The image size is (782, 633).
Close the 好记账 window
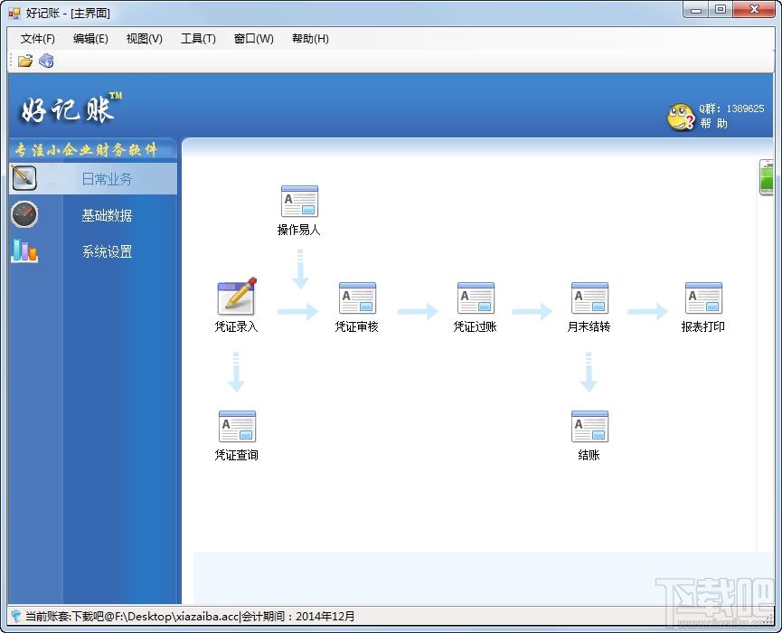(754, 9)
